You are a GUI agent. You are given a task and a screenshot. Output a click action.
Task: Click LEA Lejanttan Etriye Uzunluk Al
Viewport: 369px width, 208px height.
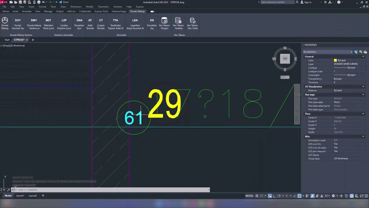click(135, 24)
